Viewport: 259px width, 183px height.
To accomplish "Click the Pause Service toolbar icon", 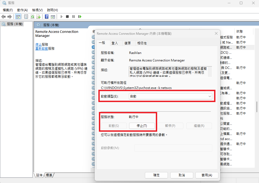I will tap(73, 17).
